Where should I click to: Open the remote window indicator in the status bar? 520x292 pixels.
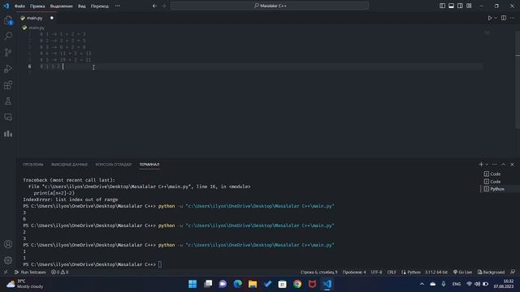[6, 273]
